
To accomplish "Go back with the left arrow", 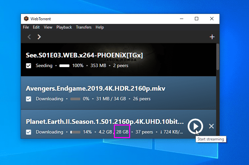I will tap(29, 37).
